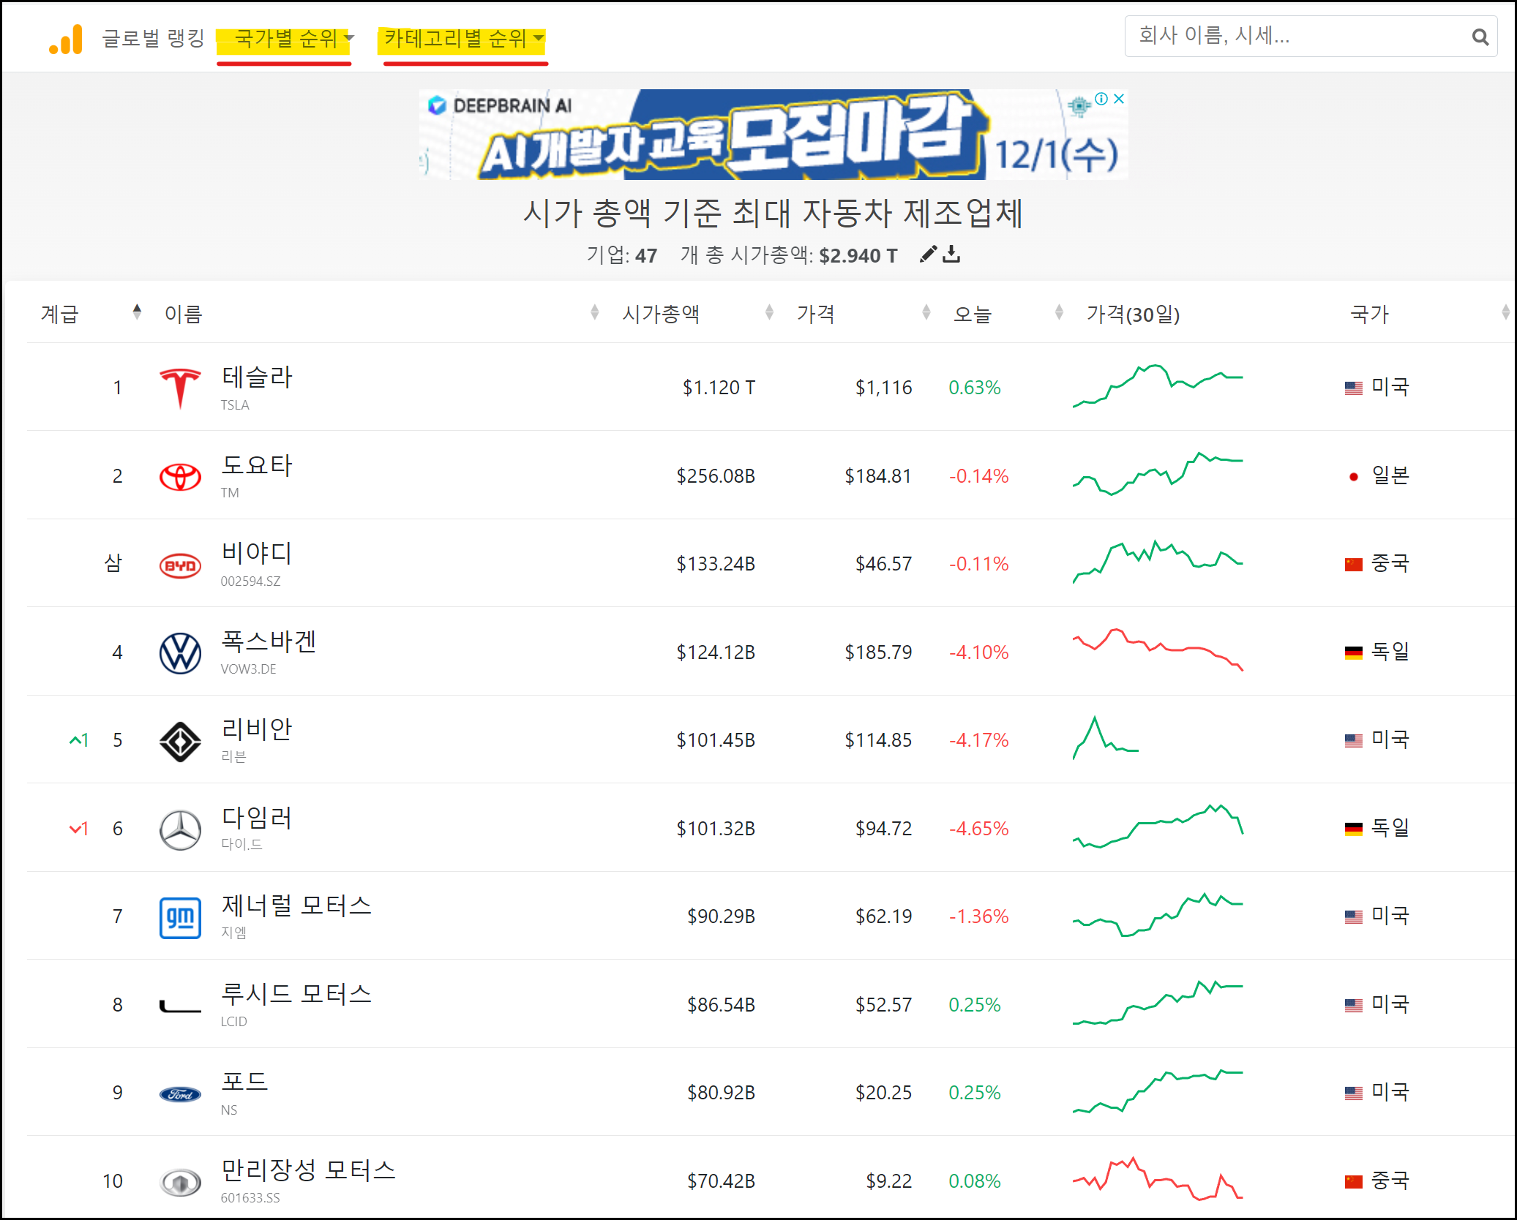The width and height of the screenshot is (1517, 1220).
Task: Click the download icon beside total market cap
Action: [x=951, y=255]
